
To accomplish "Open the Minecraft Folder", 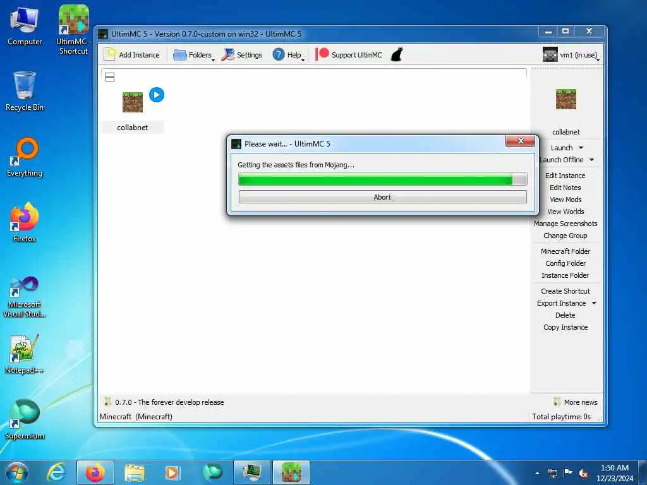I will (x=565, y=251).
